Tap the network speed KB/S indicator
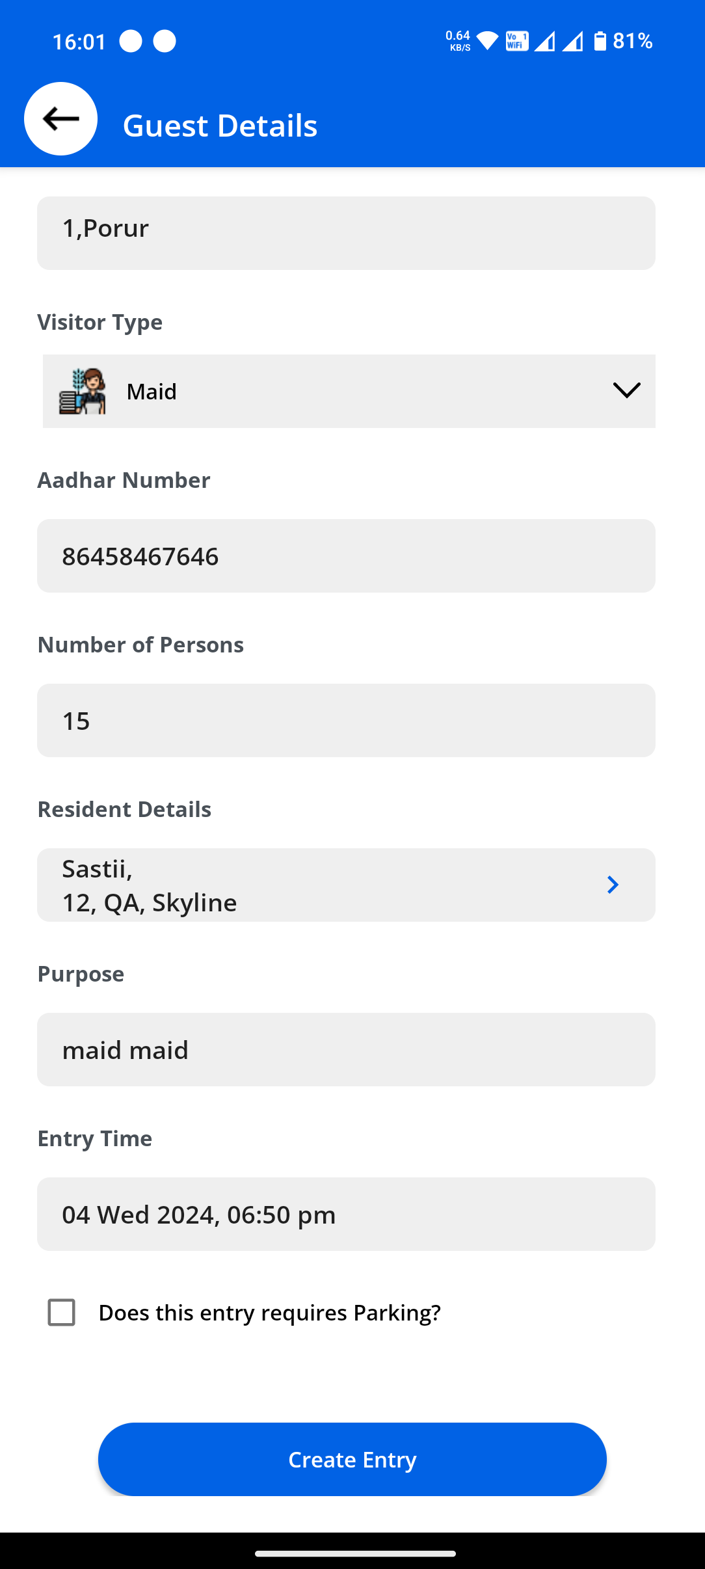 click(458, 41)
